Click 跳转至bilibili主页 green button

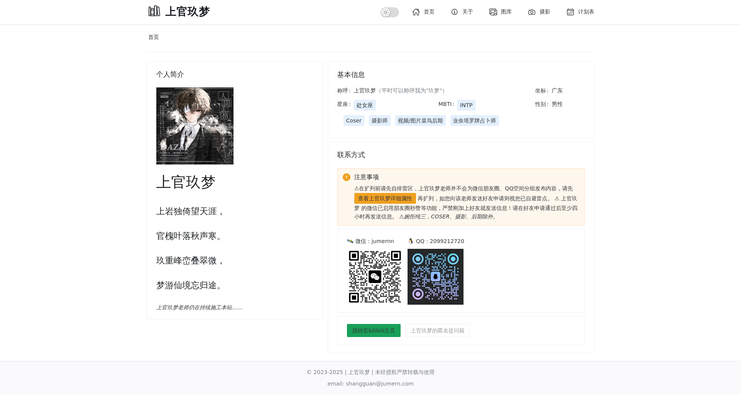374,330
